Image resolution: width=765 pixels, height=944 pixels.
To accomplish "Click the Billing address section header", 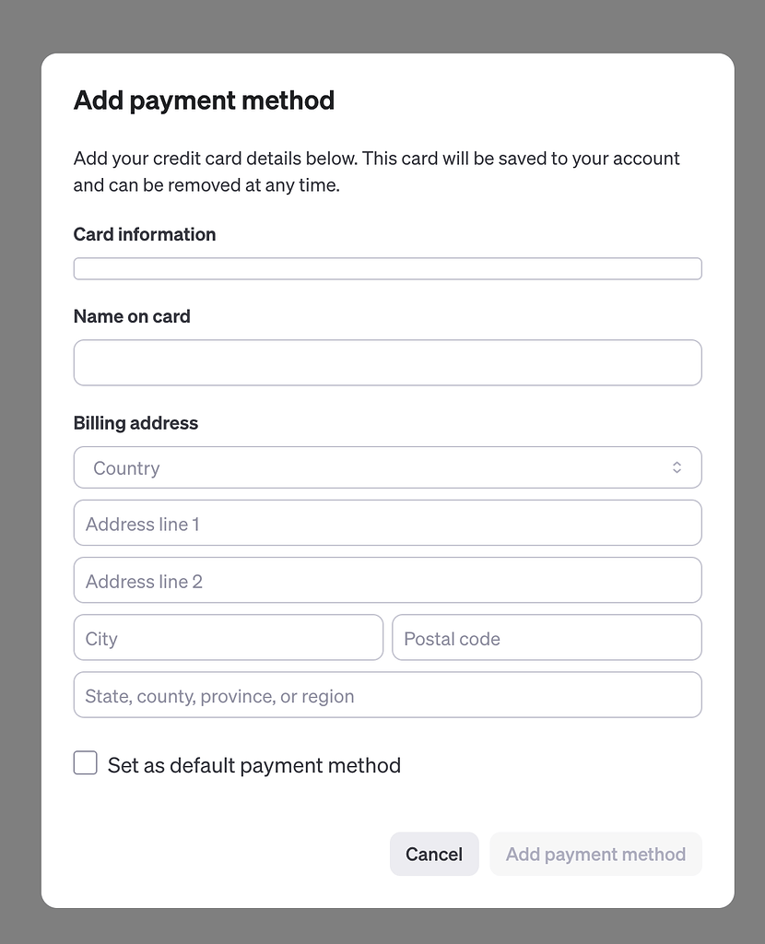I will (x=135, y=422).
